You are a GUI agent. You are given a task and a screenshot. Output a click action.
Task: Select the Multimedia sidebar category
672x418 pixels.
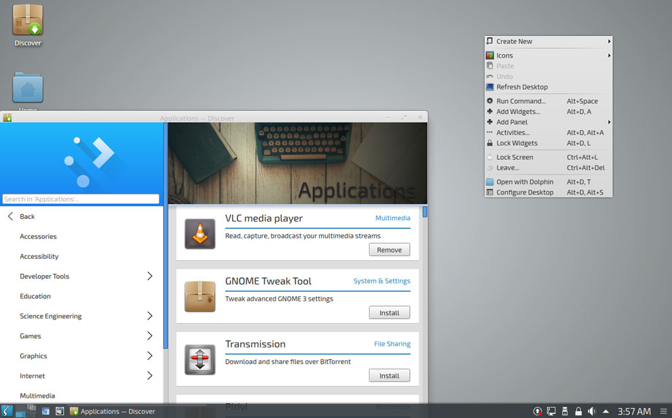pyautogui.click(x=37, y=396)
